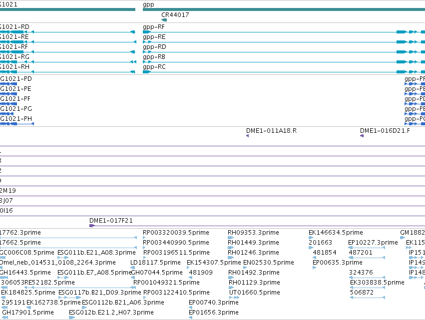The image size is (425, 320).
Task: Open the gpp-RB transcript label
Action: pyautogui.click(x=154, y=57)
